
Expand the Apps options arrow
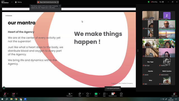coord(107,94)
